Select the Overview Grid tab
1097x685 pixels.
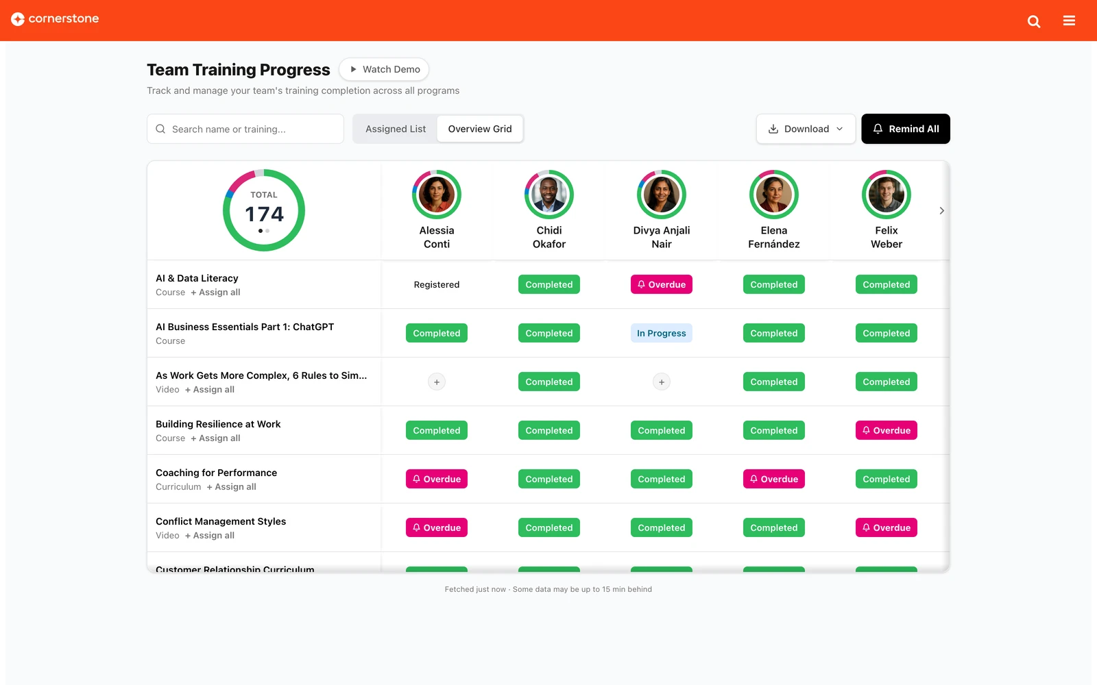pyautogui.click(x=480, y=129)
